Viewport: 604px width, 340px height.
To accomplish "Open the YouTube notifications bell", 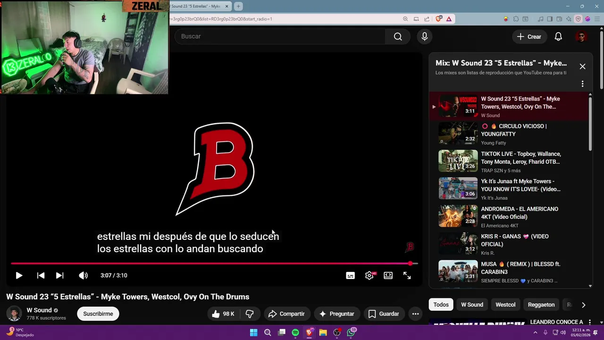I will pyautogui.click(x=558, y=36).
